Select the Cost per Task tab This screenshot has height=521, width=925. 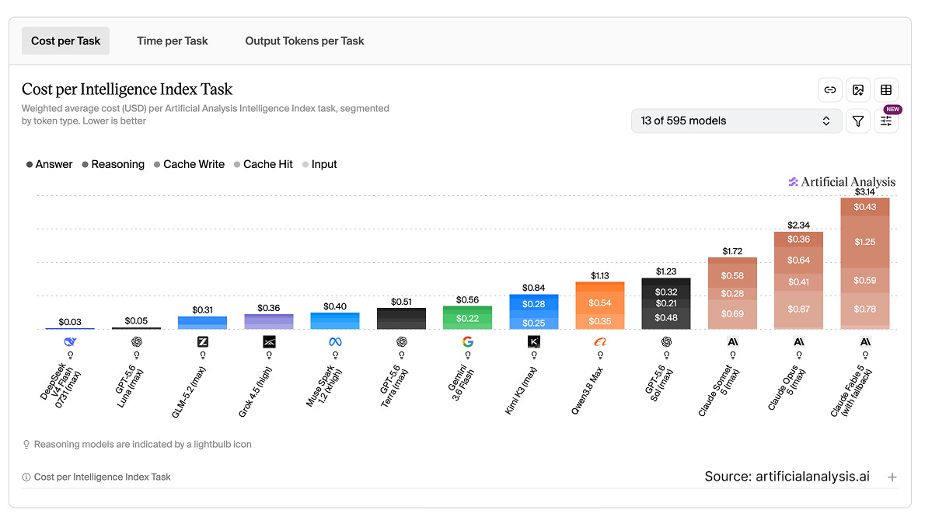point(65,40)
